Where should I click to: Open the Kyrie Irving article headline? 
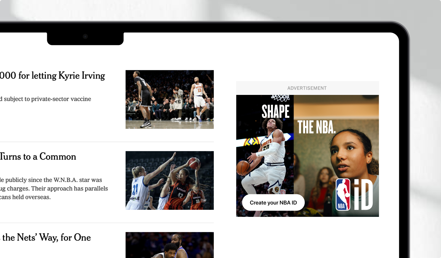52,76
